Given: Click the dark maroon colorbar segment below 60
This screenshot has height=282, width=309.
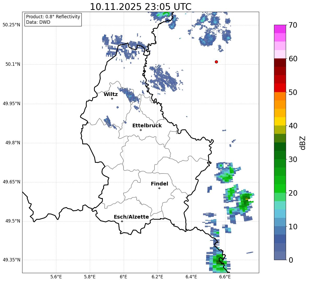Looking at the screenshot, I should 280,63.
